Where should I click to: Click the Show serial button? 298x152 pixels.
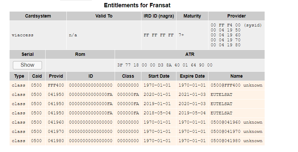click(27, 65)
